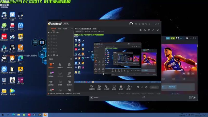Collapse the 工具箱 toolbox panel
208x117 pixels.
point(71,59)
